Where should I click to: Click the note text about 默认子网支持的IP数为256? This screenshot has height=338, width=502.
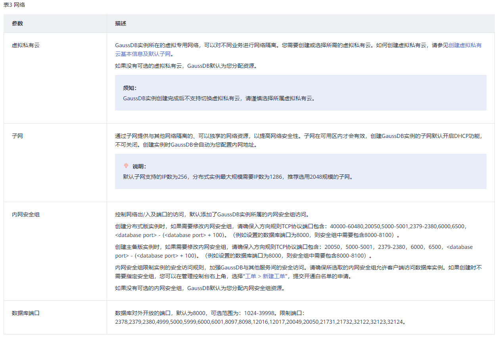click(x=238, y=177)
